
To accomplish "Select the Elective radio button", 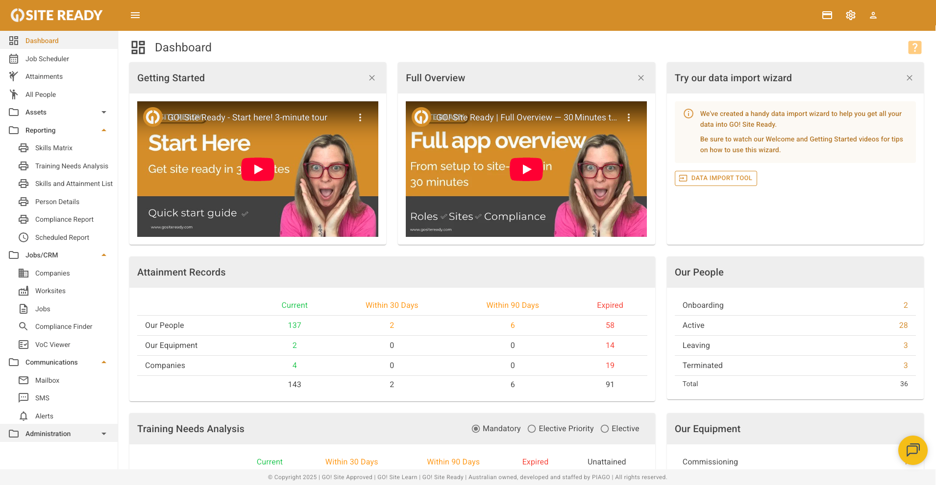I will [x=605, y=429].
